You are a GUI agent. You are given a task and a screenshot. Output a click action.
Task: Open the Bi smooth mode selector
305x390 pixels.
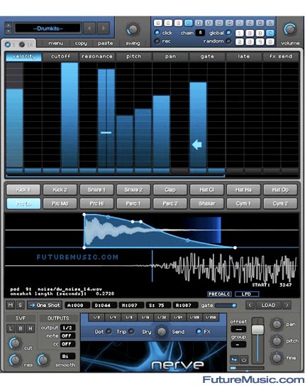(x=67, y=356)
